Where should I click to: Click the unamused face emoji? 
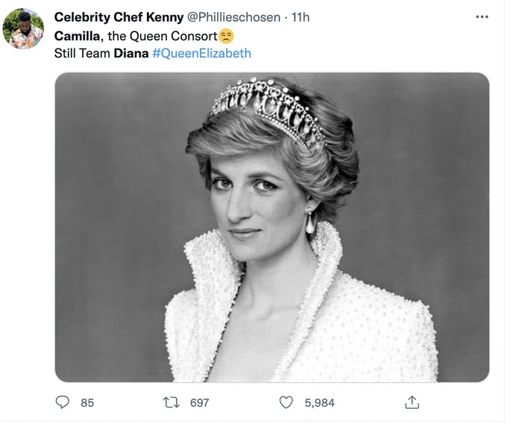click(x=227, y=36)
